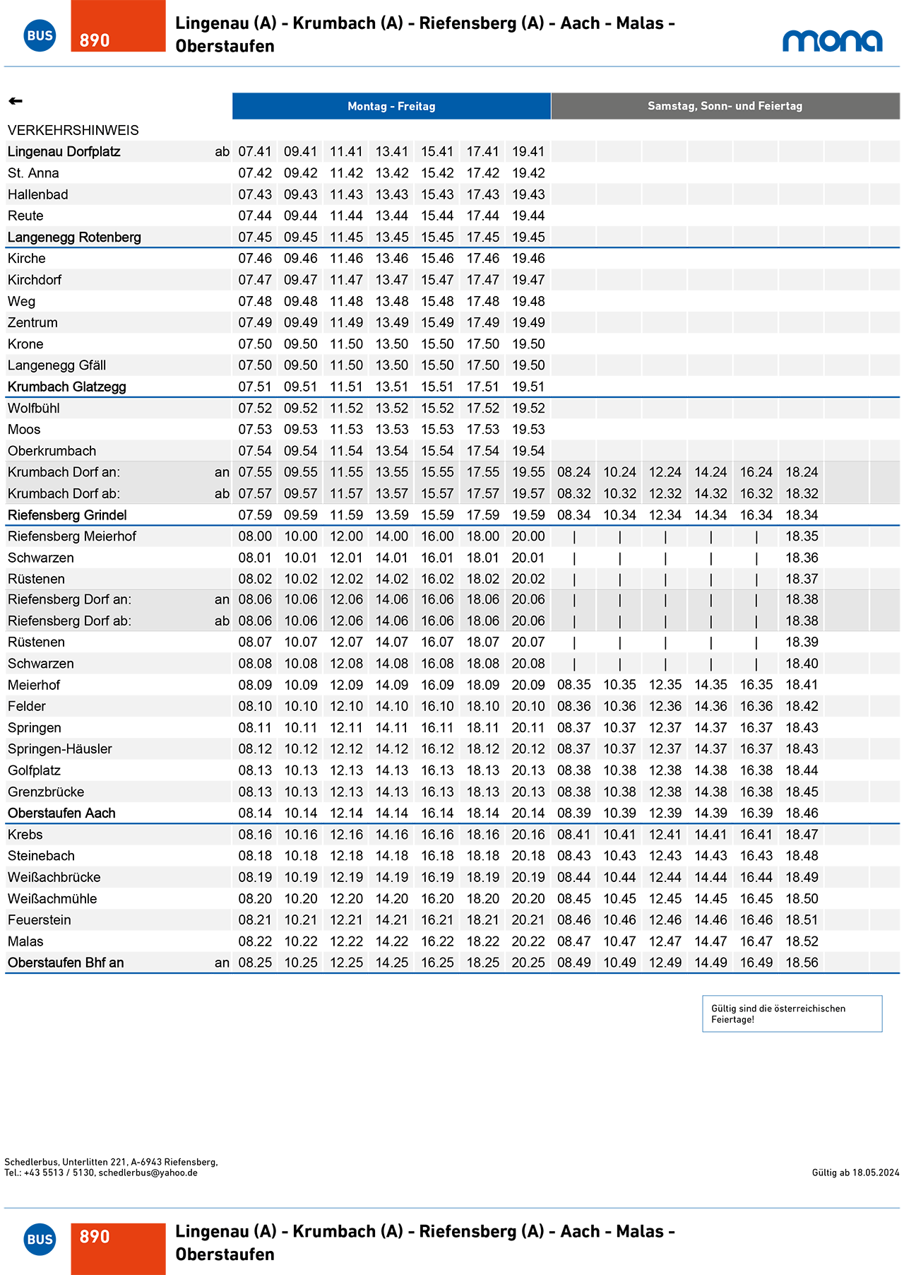Click the 13.45 time at Langenegg Rotenberg
The height and width of the screenshot is (1275, 904).
pos(392,237)
